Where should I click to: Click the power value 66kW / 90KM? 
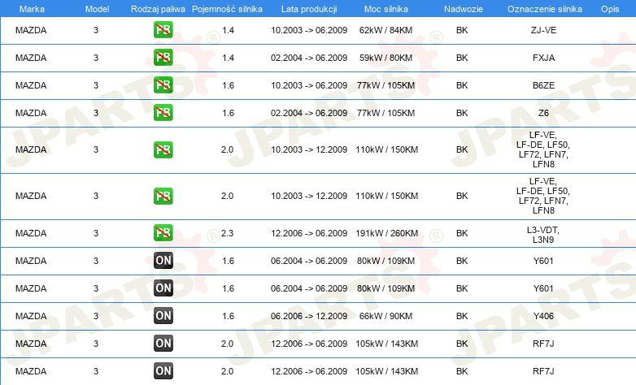click(x=386, y=316)
